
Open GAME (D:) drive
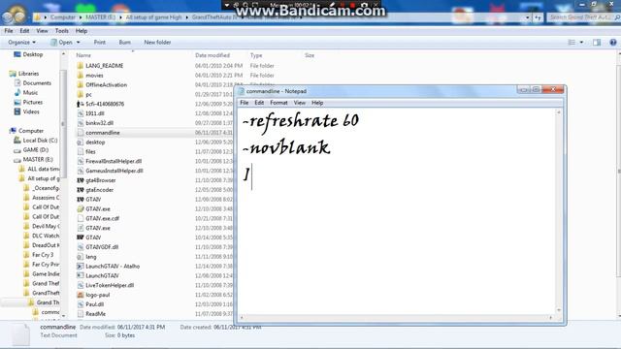point(36,149)
